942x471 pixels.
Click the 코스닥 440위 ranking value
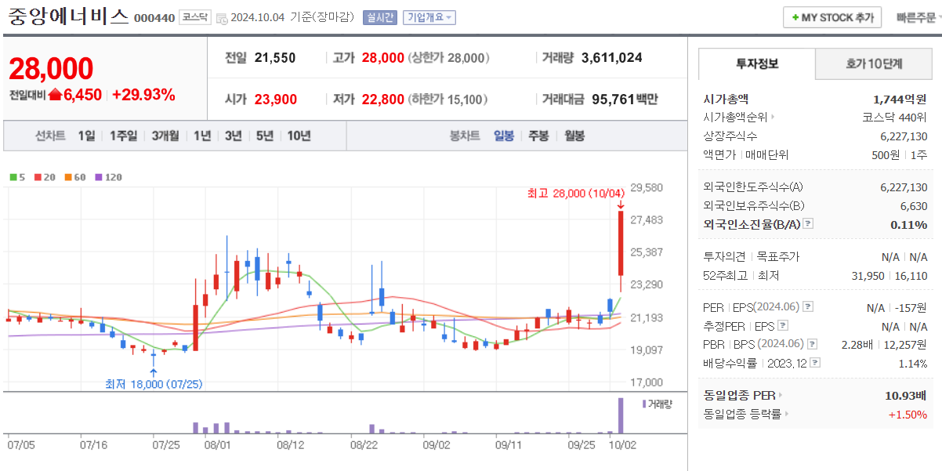coord(894,118)
